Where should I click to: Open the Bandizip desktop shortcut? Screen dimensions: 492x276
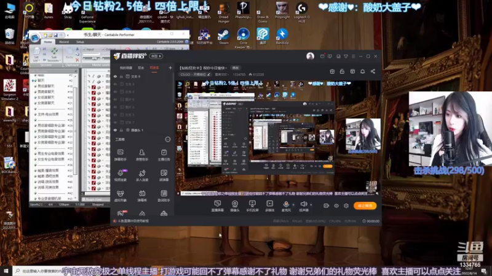282,36
